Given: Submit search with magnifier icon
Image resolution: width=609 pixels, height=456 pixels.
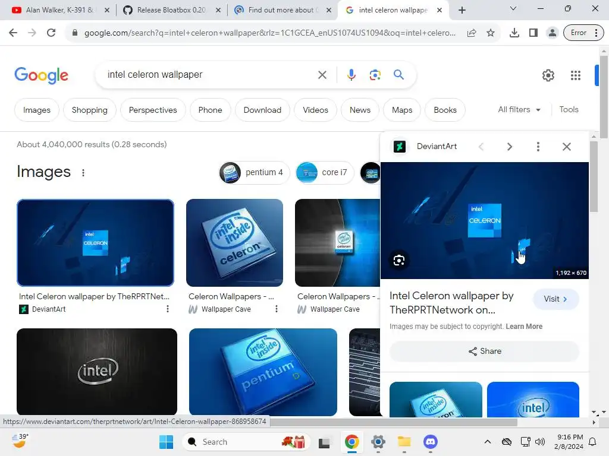Looking at the screenshot, I should click(398, 74).
